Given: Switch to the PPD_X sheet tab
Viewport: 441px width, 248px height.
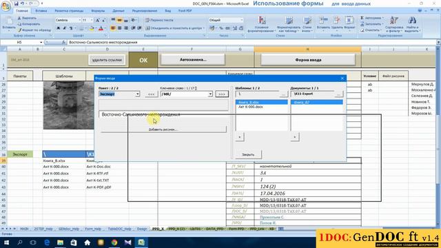Looking at the screenshot, I should click(x=158, y=229).
